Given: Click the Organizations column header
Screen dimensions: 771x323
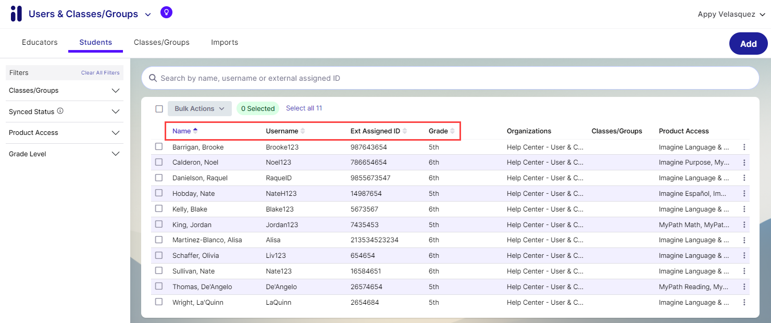Looking at the screenshot, I should pyautogui.click(x=529, y=131).
